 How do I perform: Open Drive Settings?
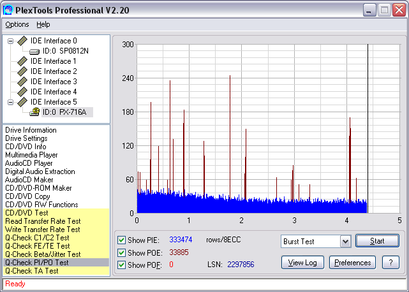click(26, 138)
